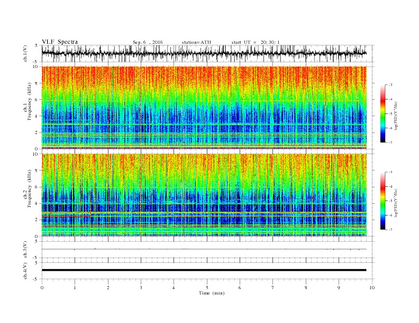Select the "Time (min)" axis title
Viewport: 419px width, 323px height.
[x=212, y=293]
